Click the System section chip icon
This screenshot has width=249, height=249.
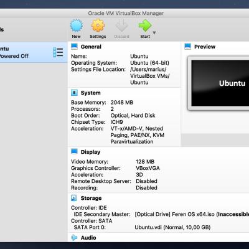[x=74, y=93]
